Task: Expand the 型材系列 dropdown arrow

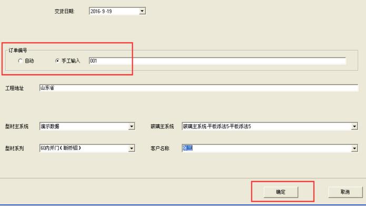Action: (x=132, y=148)
